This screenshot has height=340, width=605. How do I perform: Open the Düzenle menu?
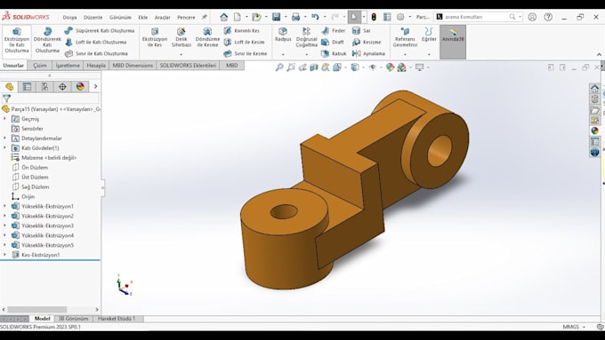pyautogui.click(x=93, y=18)
